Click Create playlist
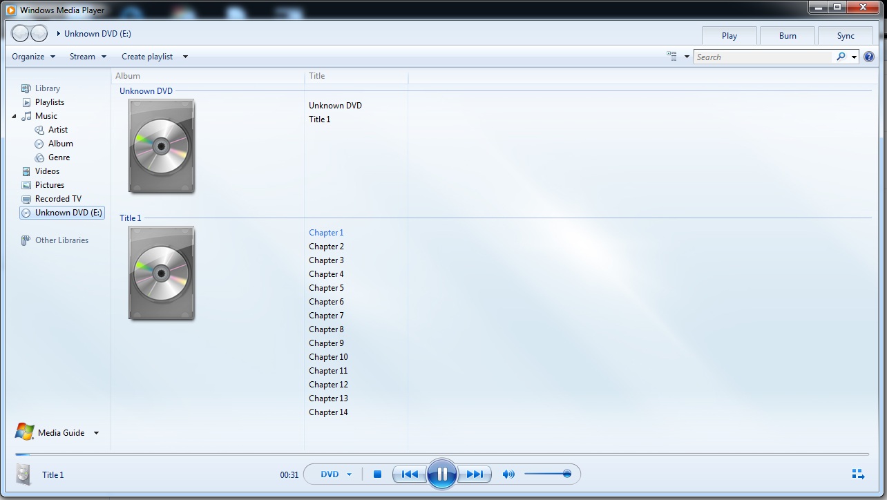Image resolution: width=887 pixels, height=500 pixels. click(x=147, y=57)
